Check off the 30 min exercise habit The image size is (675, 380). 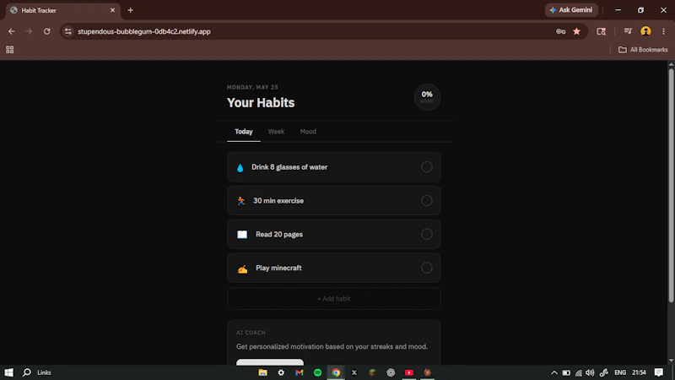coord(427,200)
